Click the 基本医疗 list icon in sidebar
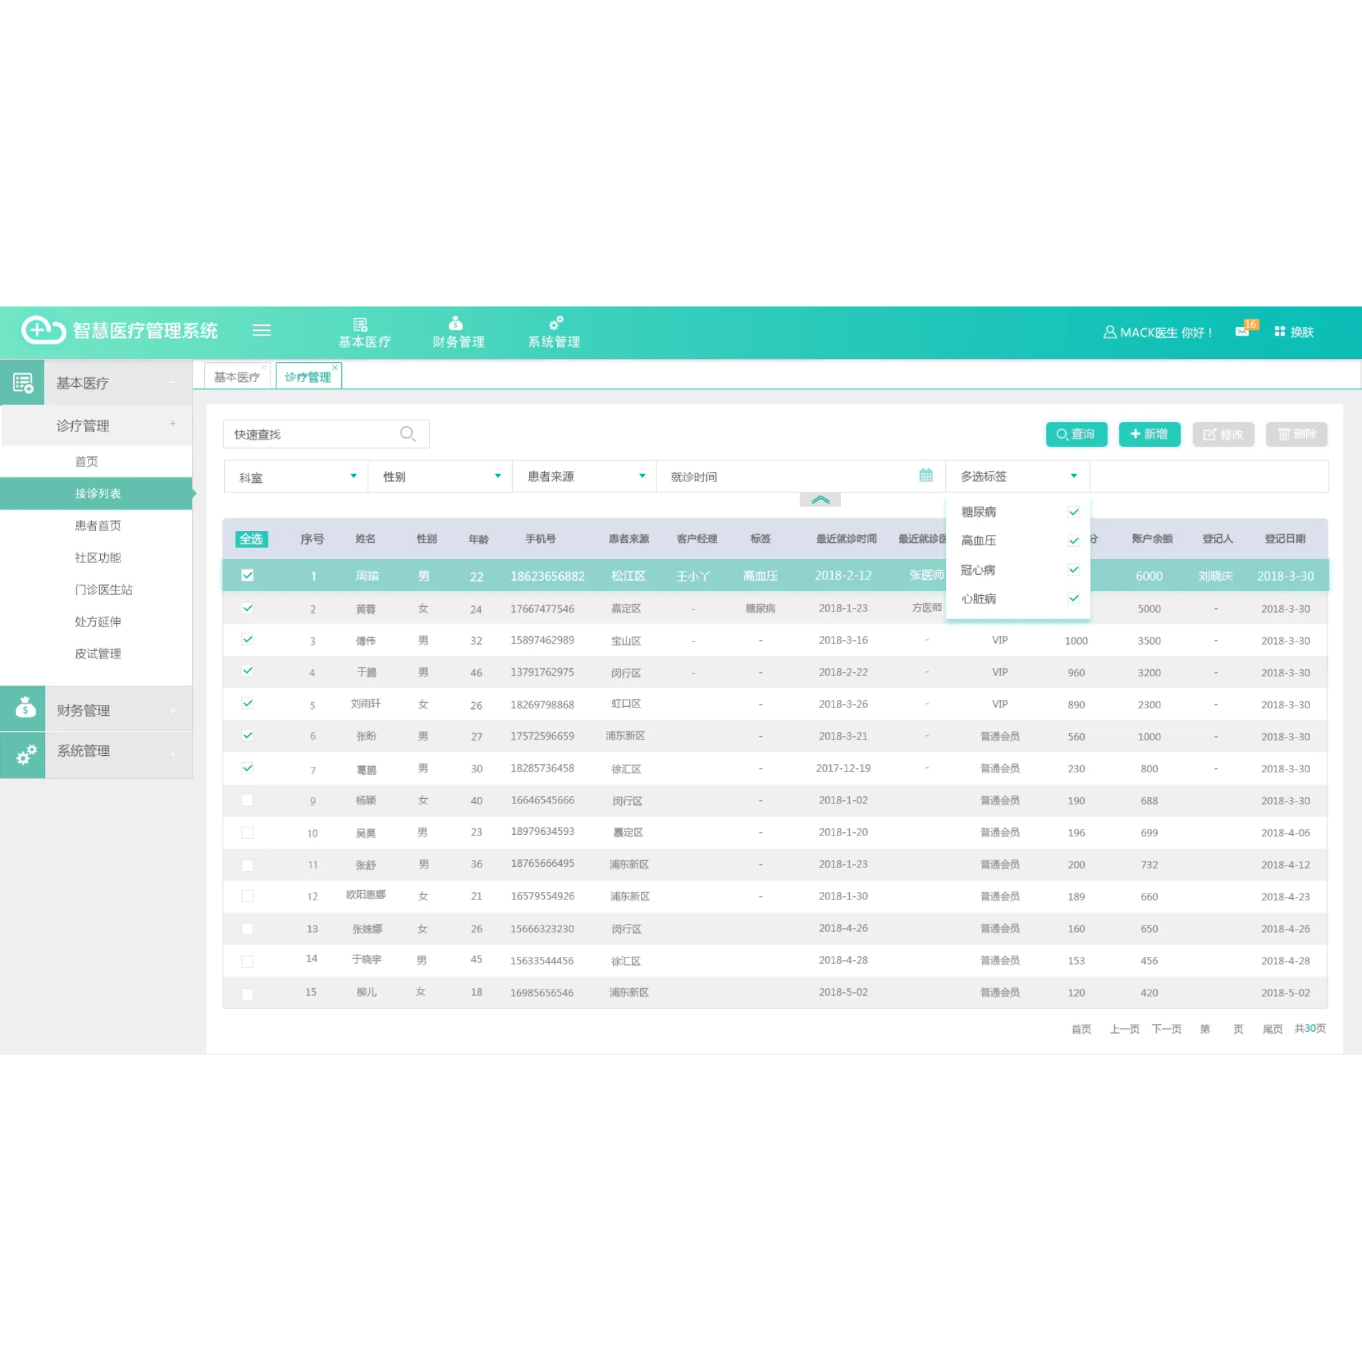 [22, 383]
